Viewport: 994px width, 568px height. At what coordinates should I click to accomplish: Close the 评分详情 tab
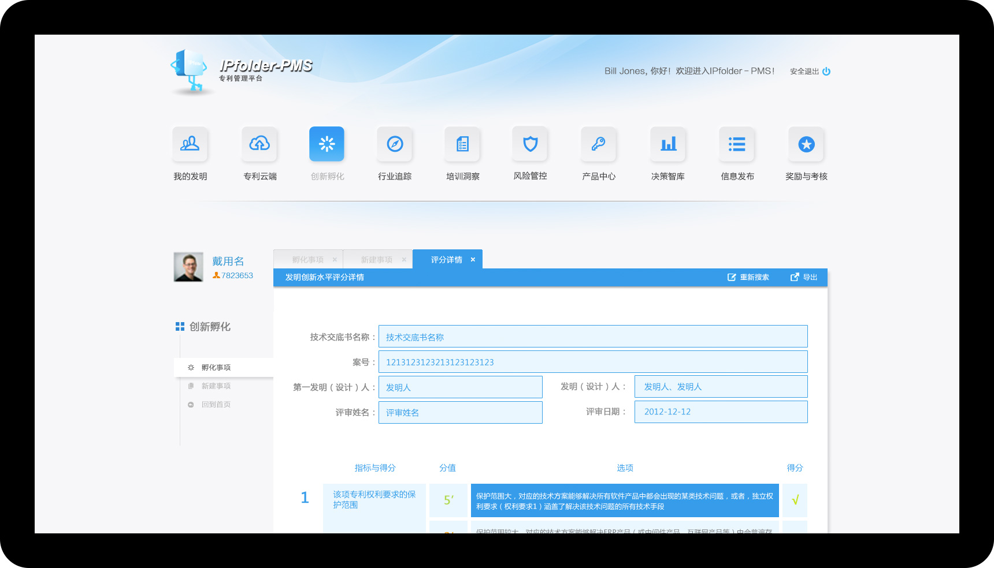(x=473, y=260)
